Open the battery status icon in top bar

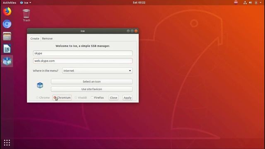(256, 2)
